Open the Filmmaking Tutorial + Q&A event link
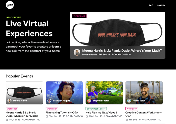 pyautogui.click(x=62, y=112)
